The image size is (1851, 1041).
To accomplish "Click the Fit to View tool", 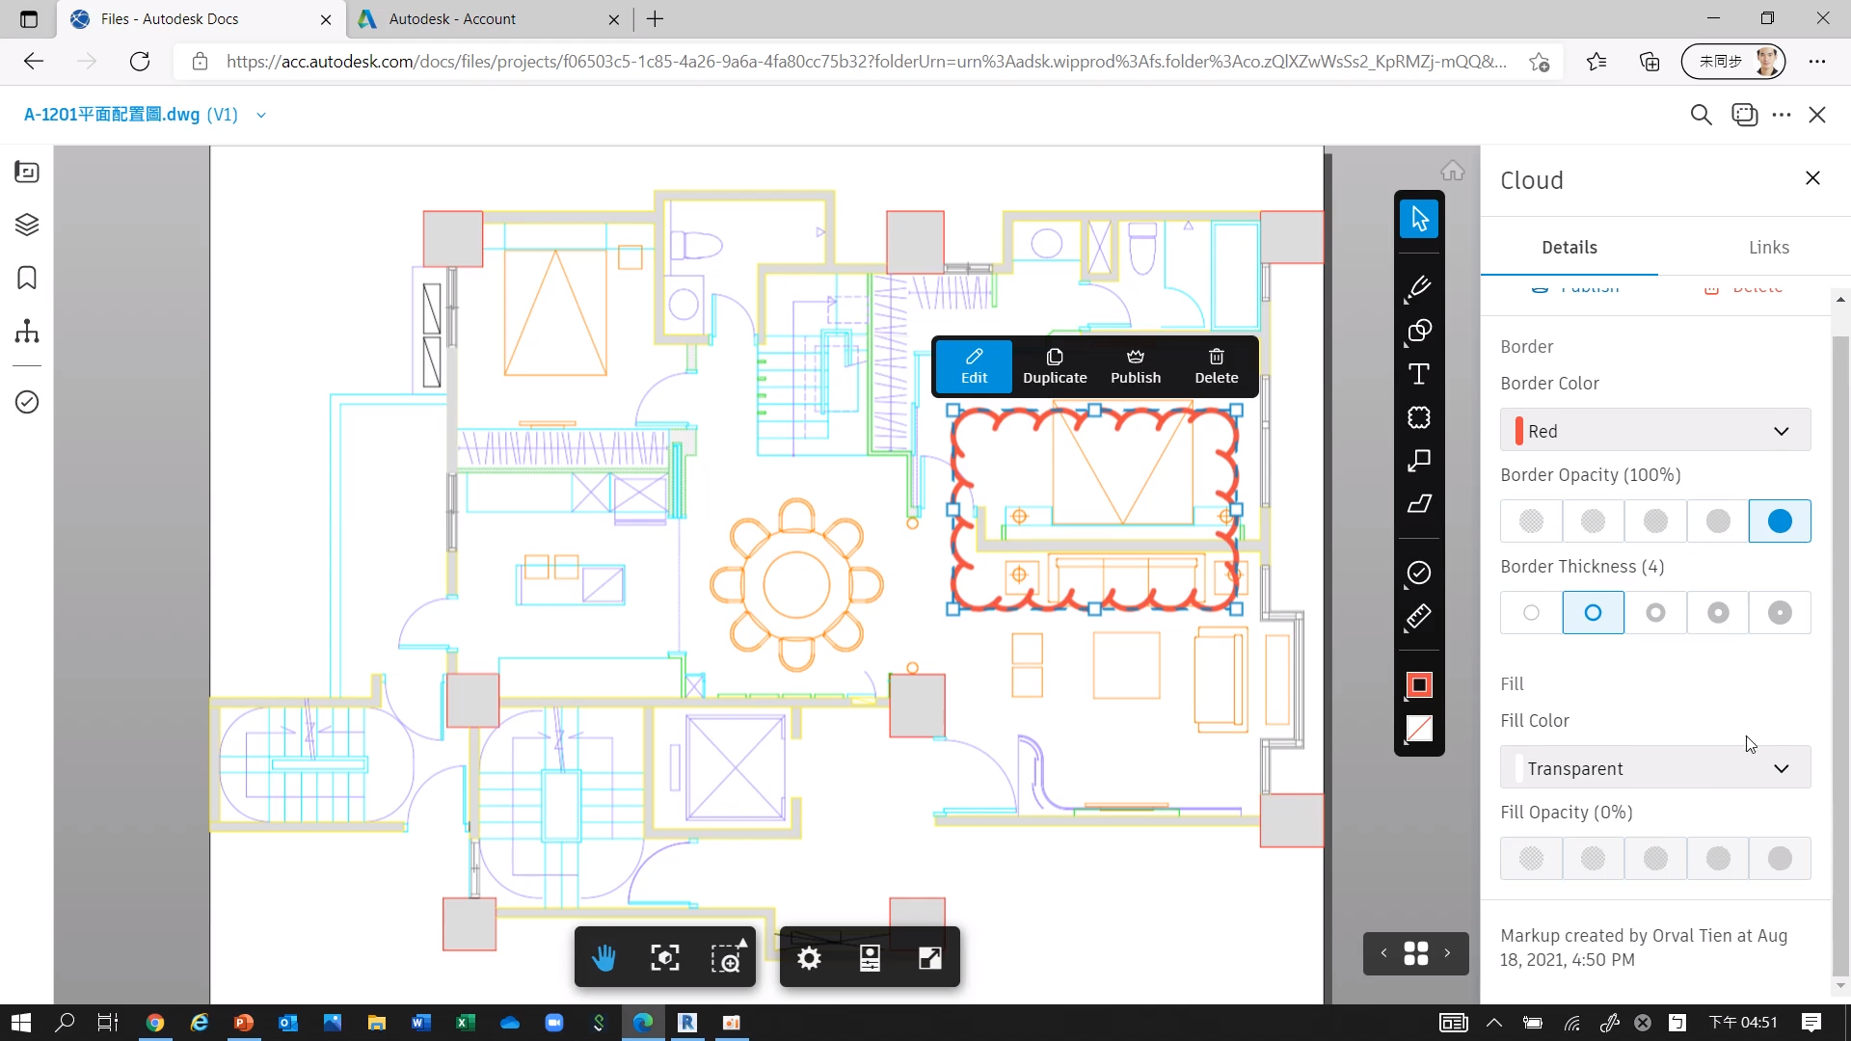I will pos(665,958).
